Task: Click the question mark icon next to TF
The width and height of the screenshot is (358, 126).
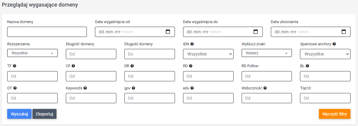Action: [x=15, y=66]
